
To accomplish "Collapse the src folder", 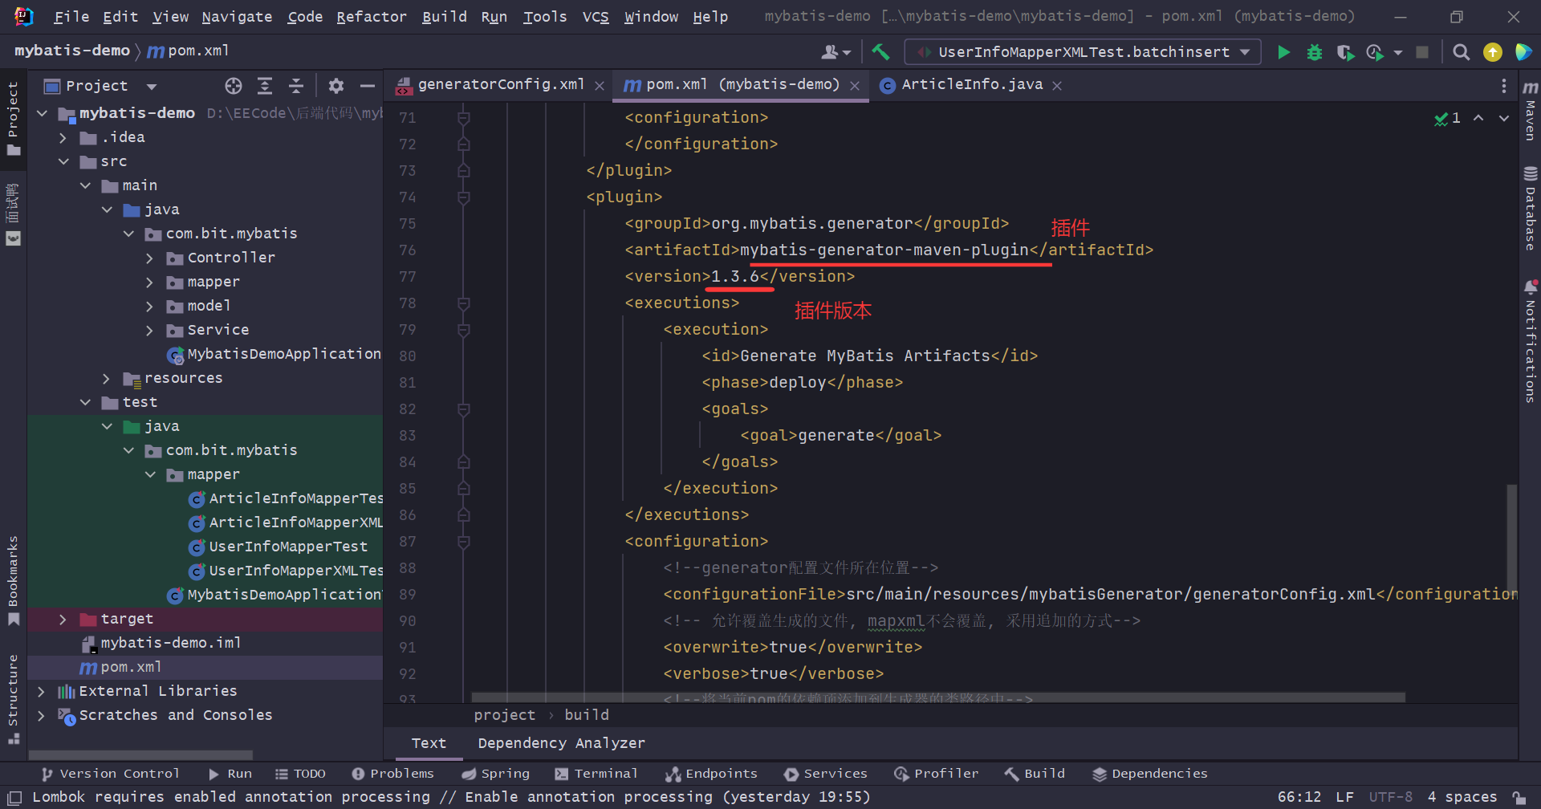I will click(63, 162).
